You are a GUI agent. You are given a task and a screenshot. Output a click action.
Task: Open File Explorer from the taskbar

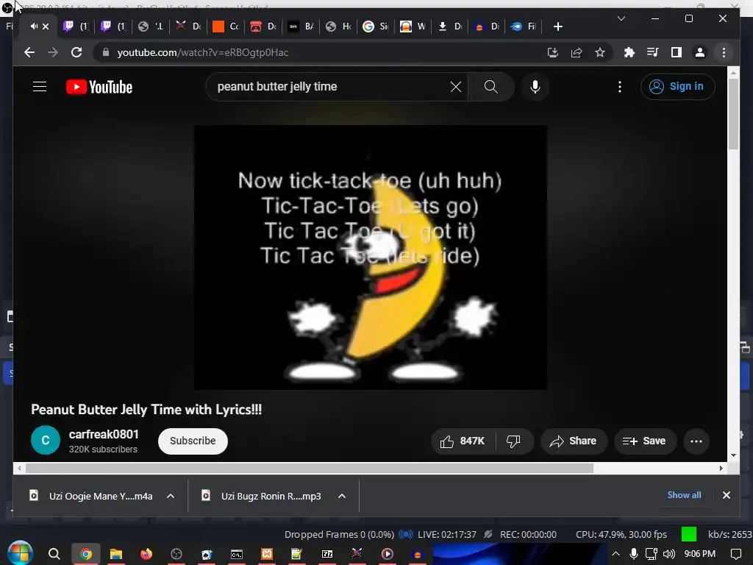115,554
